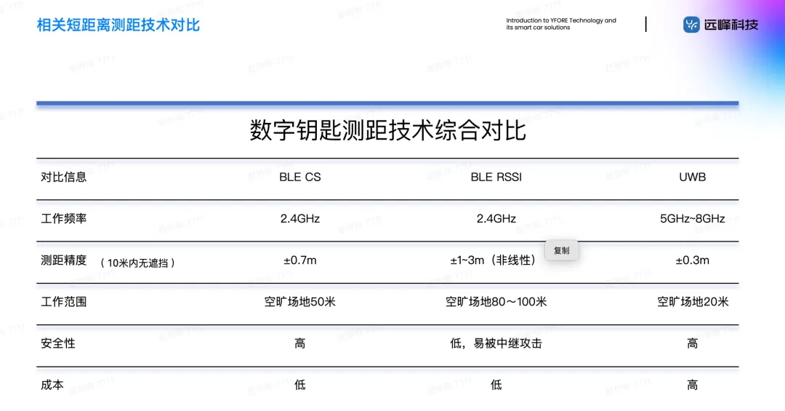The width and height of the screenshot is (785, 411).
Task: Click the 空旷场地20米 cell
Action: tap(693, 302)
